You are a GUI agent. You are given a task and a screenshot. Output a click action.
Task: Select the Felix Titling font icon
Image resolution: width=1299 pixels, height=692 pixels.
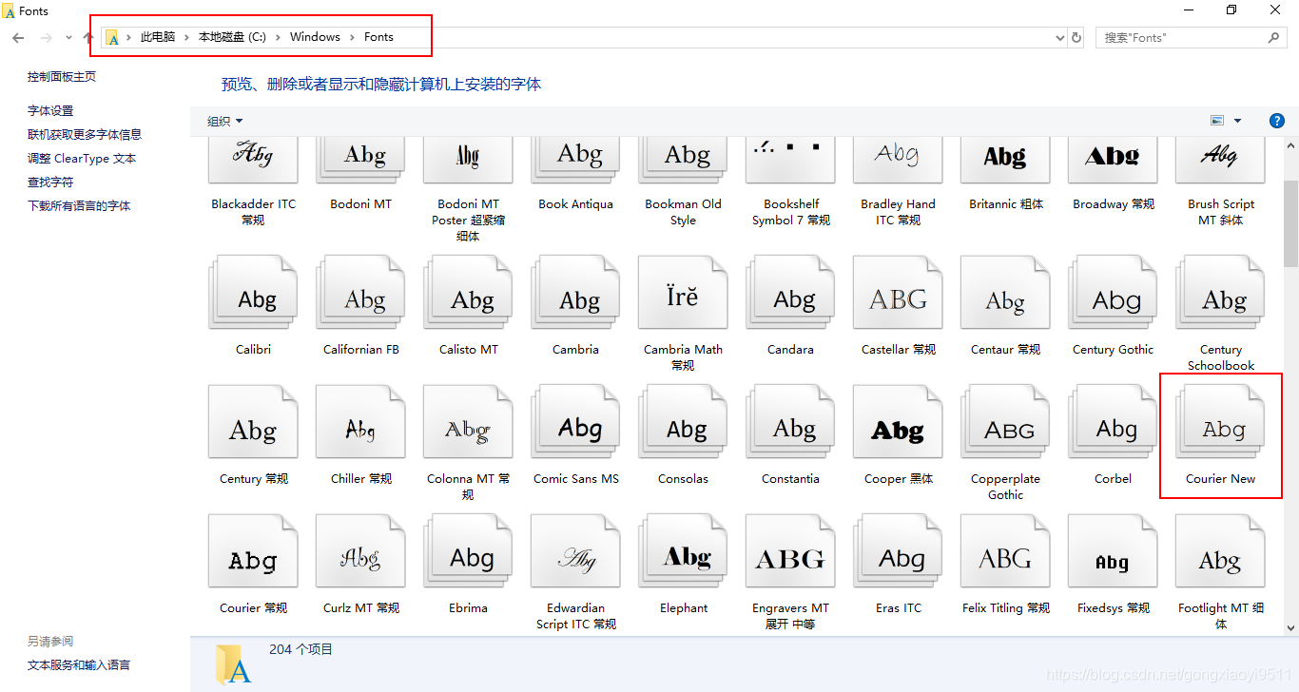click(x=1005, y=550)
